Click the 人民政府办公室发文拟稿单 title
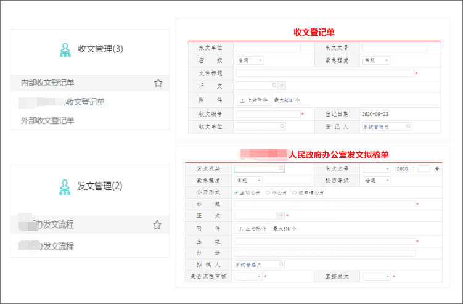 [338, 155]
